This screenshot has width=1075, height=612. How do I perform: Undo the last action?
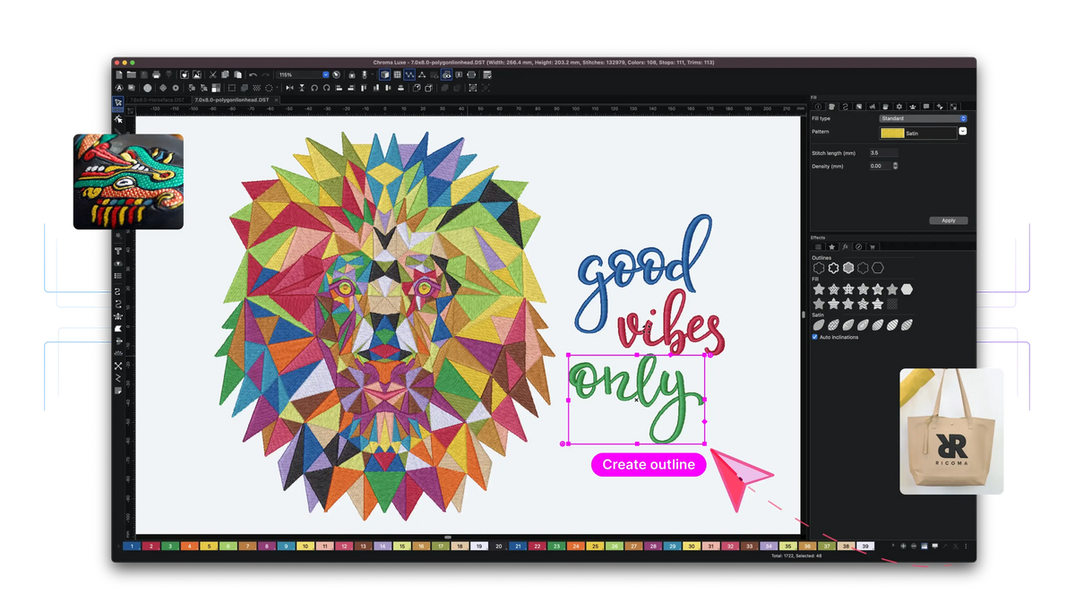tap(253, 74)
